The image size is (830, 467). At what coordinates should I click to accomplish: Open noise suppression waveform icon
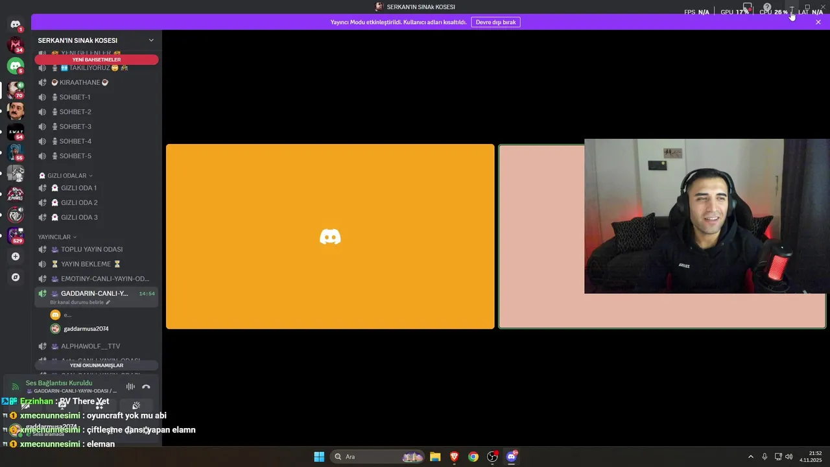[130, 387]
